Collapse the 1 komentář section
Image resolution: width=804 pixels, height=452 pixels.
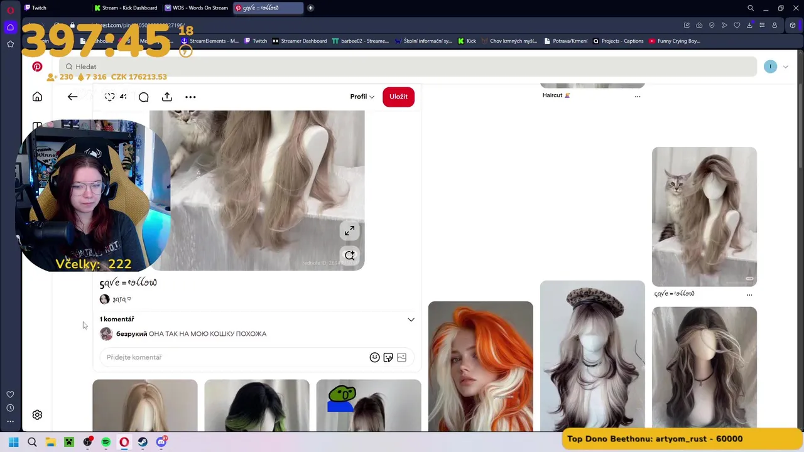pos(411,320)
